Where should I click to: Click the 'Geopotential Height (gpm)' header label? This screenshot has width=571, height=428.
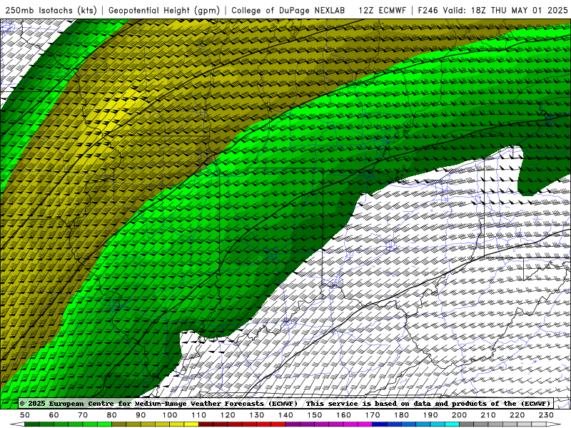(164, 10)
